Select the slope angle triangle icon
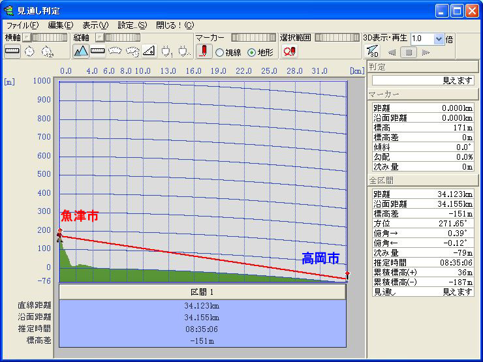 (149, 51)
